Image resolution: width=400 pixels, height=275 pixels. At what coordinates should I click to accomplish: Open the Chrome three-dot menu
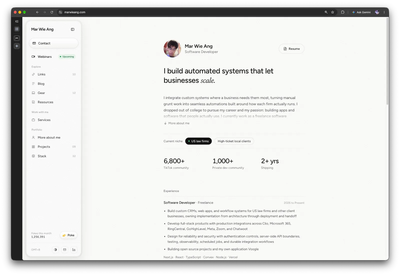(x=384, y=12)
